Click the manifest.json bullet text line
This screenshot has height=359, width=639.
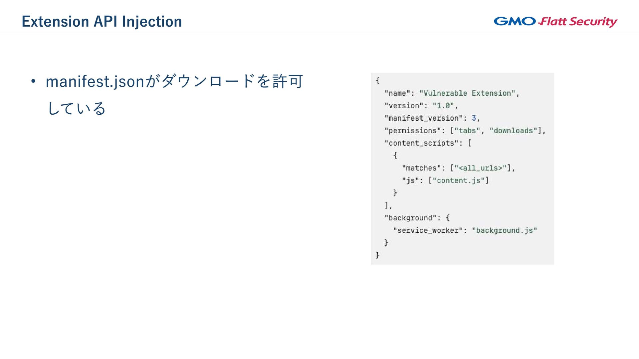174,81
